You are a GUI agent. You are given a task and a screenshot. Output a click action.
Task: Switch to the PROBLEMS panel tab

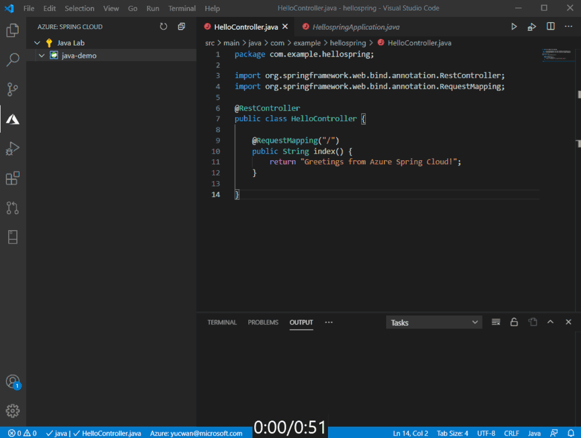click(x=263, y=322)
